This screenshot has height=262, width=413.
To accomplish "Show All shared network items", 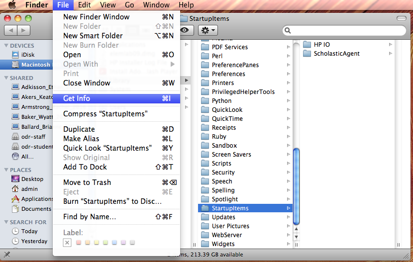I will click(x=23, y=157).
